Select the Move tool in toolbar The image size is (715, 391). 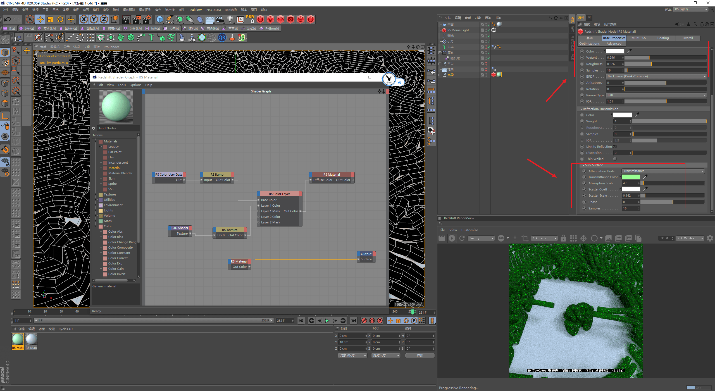[40, 19]
